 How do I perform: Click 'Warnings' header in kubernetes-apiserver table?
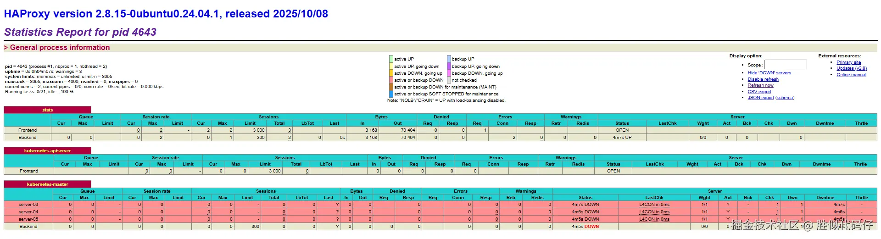[566, 158]
